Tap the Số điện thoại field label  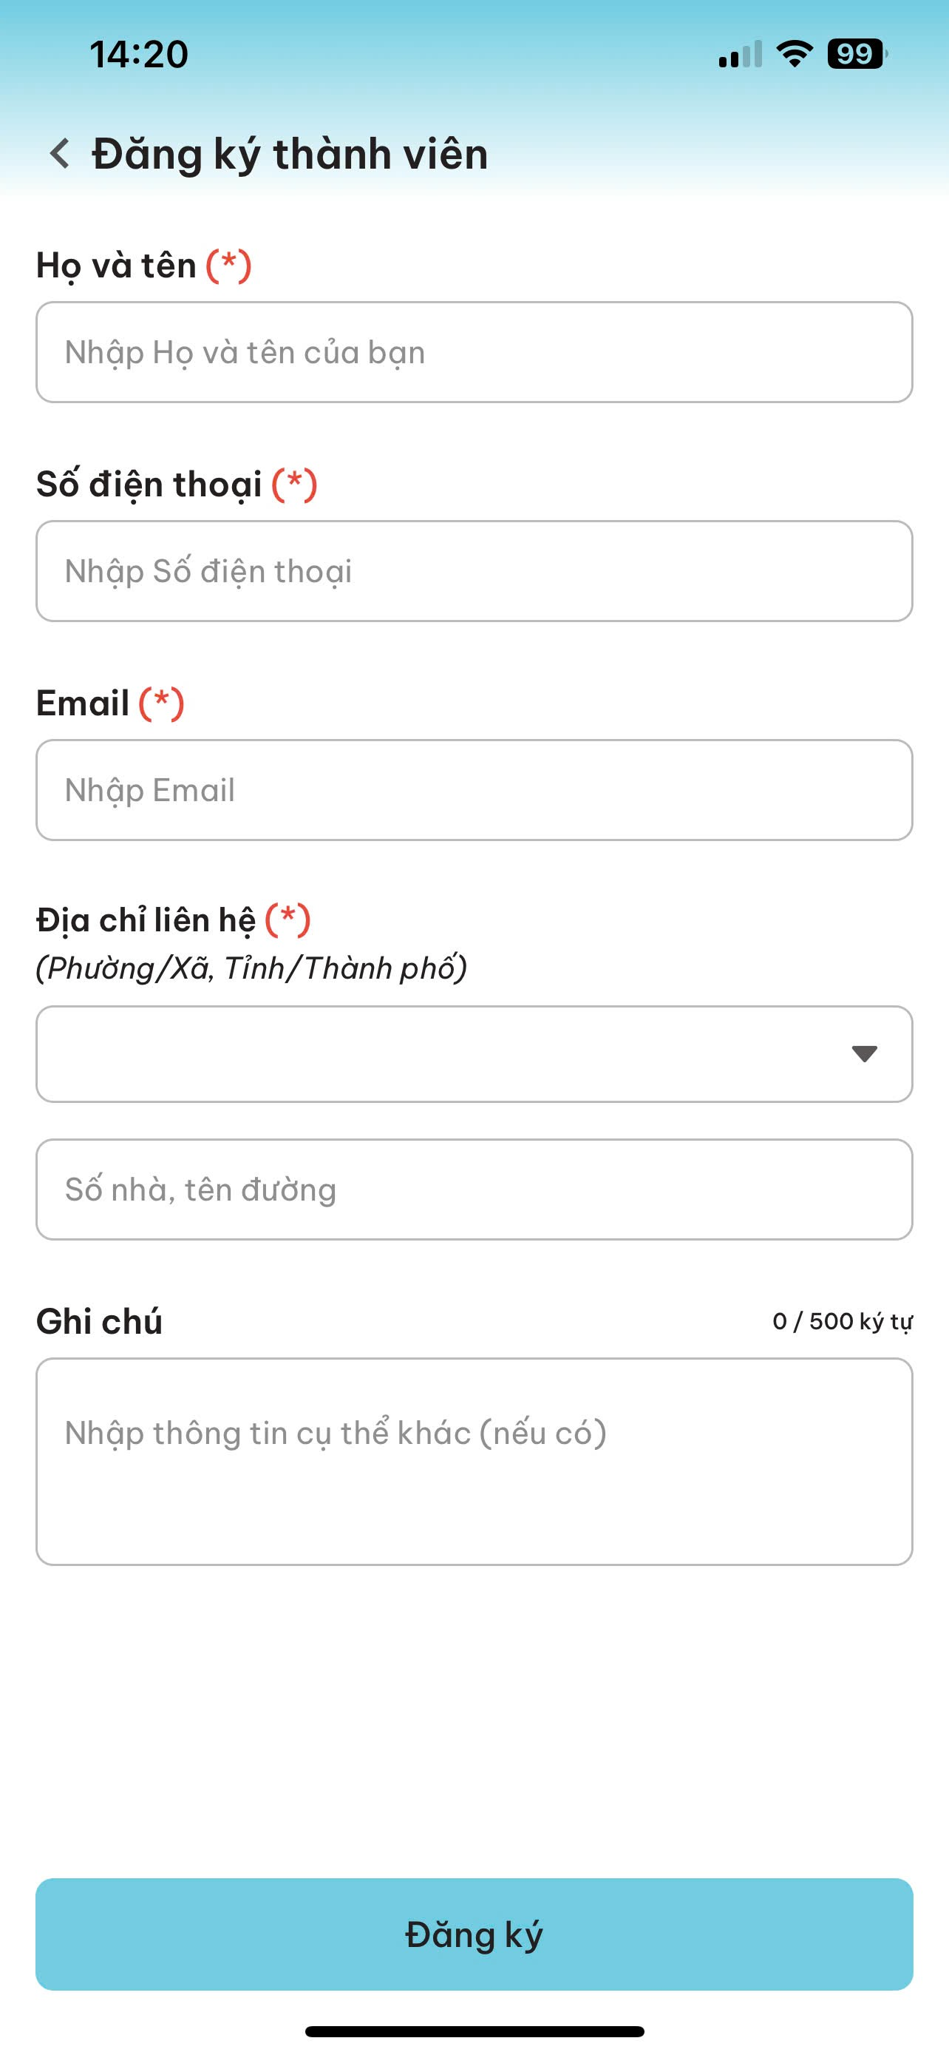click(x=149, y=485)
